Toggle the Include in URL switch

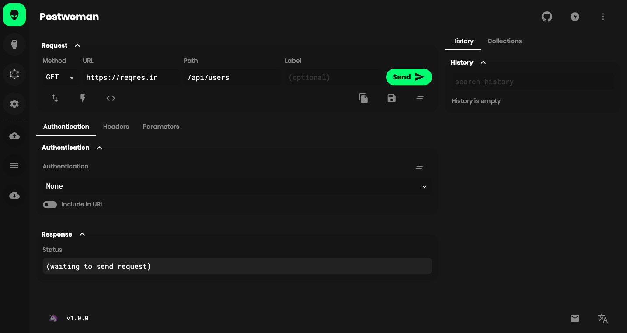50,205
